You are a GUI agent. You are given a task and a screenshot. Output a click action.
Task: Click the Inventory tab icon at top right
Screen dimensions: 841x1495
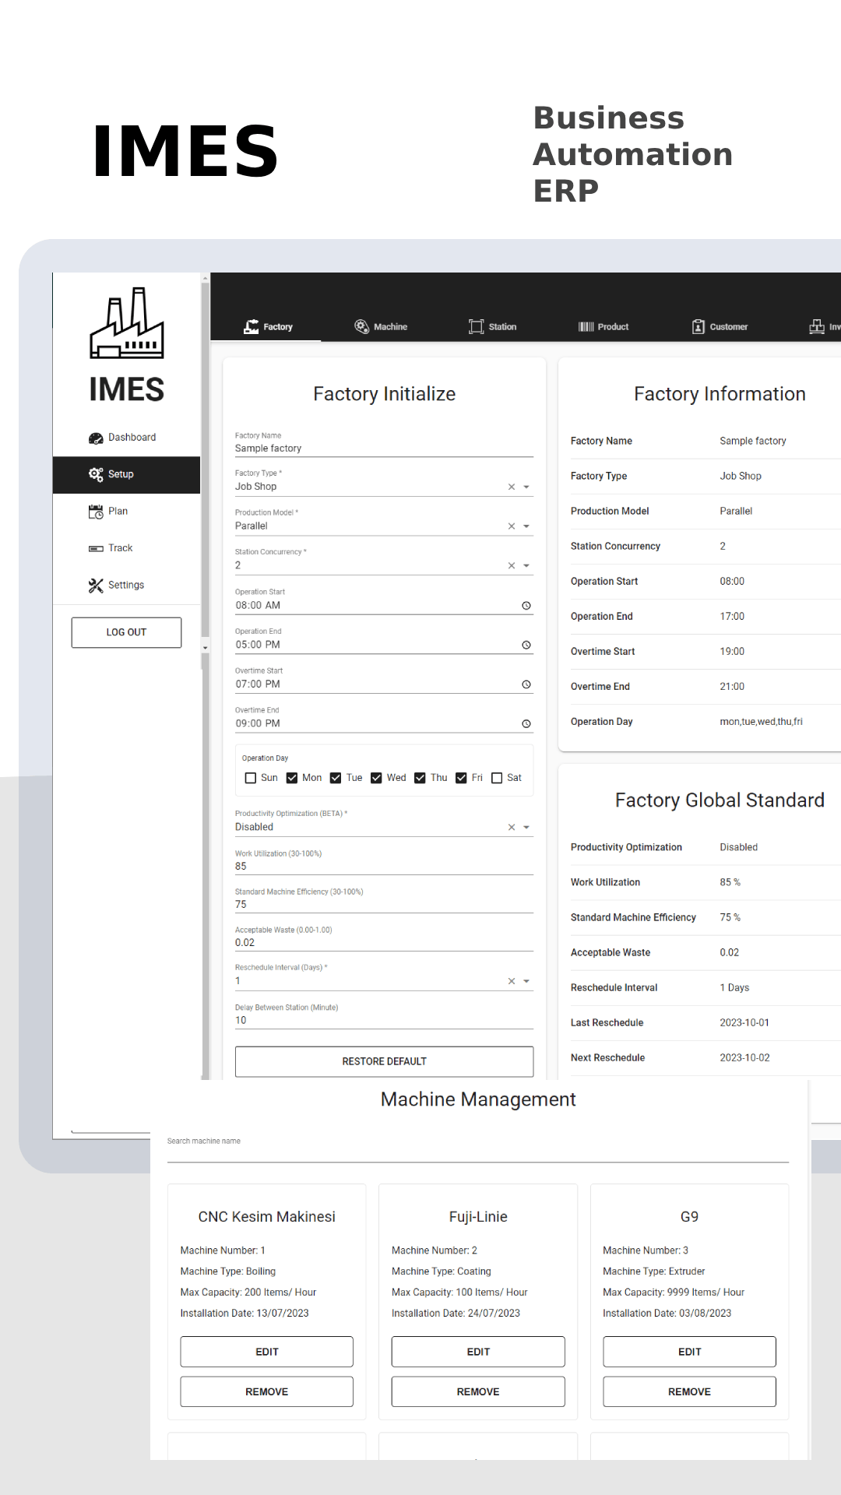(x=816, y=327)
